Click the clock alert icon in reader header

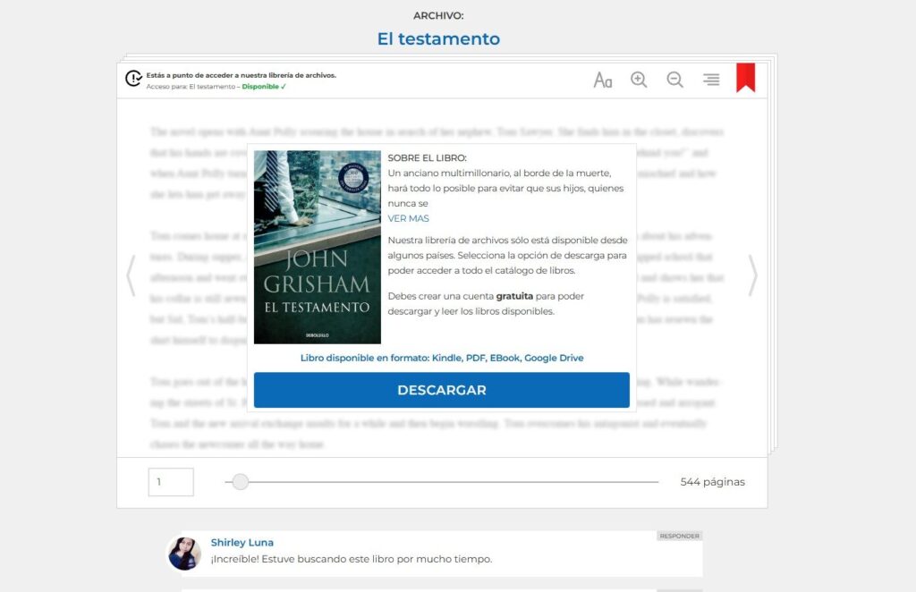(134, 79)
